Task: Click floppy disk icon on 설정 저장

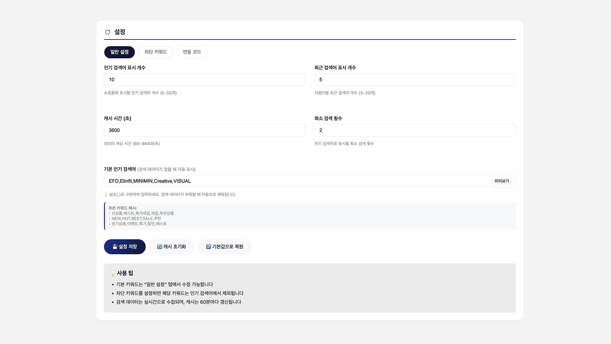Action: pyautogui.click(x=115, y=247)
